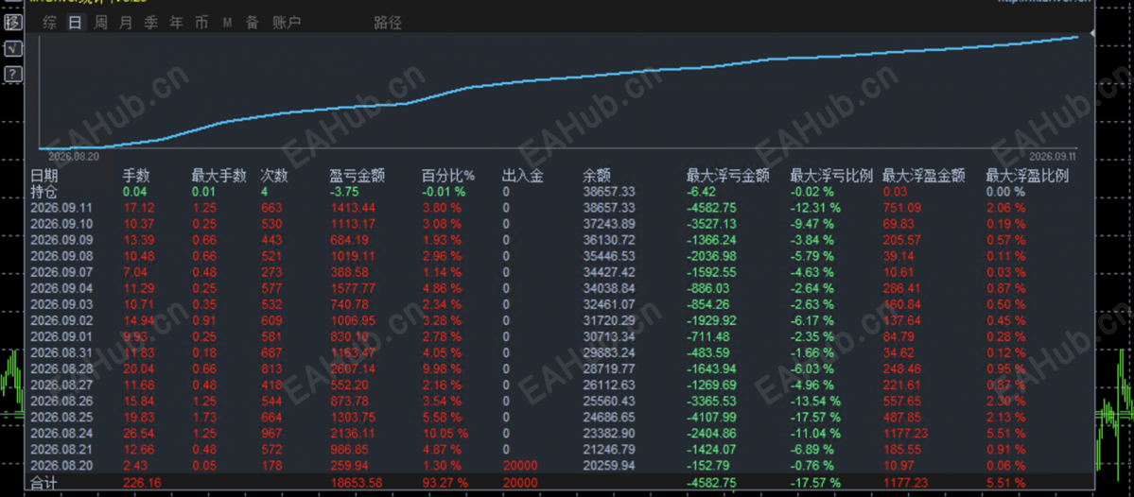This screenshot has width=1134, height=497.
Task: Select the 2026.09.09 date row
Action: coord(61,240)
